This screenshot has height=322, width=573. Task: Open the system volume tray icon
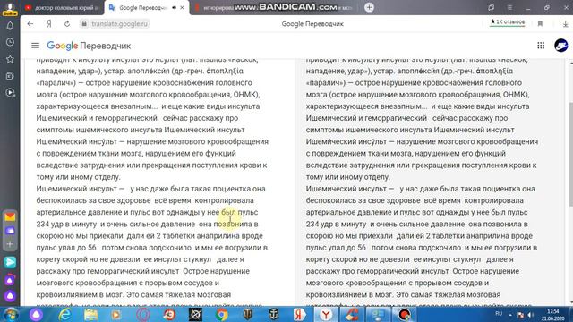tap(531, 315)
